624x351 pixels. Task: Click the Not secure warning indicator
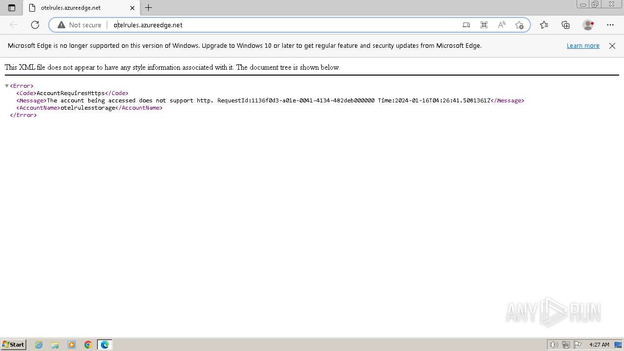coord(79,25)
